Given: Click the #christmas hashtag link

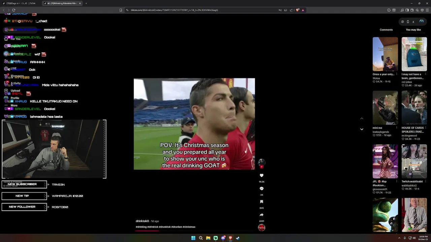Looking at the screenshot, I should tap(189, 227).
